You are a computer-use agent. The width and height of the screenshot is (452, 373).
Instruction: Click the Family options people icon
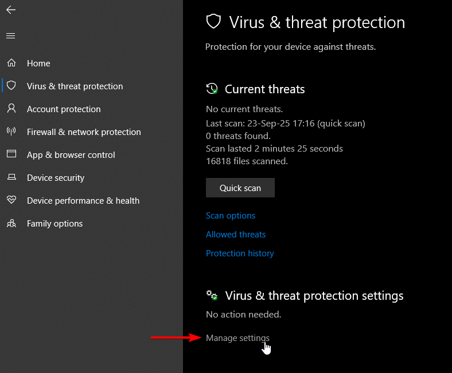coord(11,223)
